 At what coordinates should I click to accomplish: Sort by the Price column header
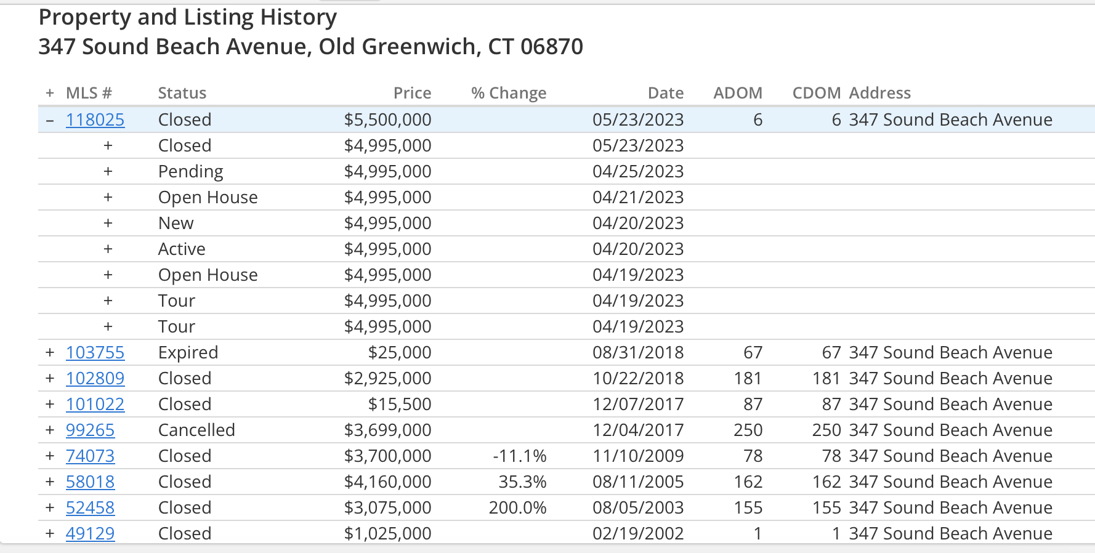pos(412,94)
